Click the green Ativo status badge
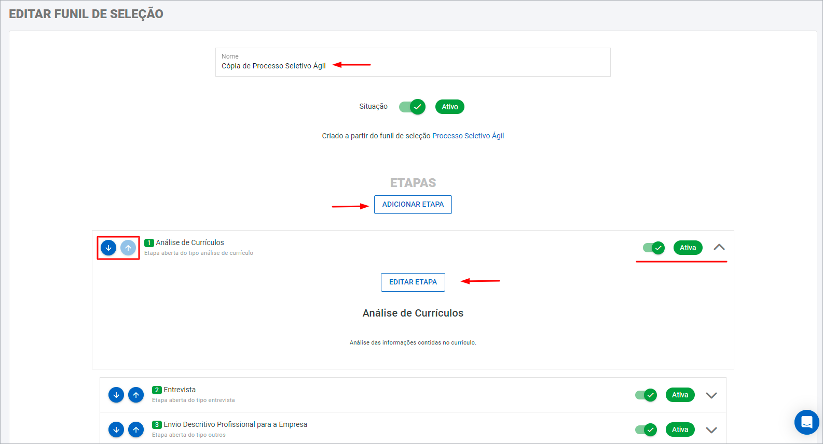The image size is (823, 444). pyautogui.click(x=449, y=107)
